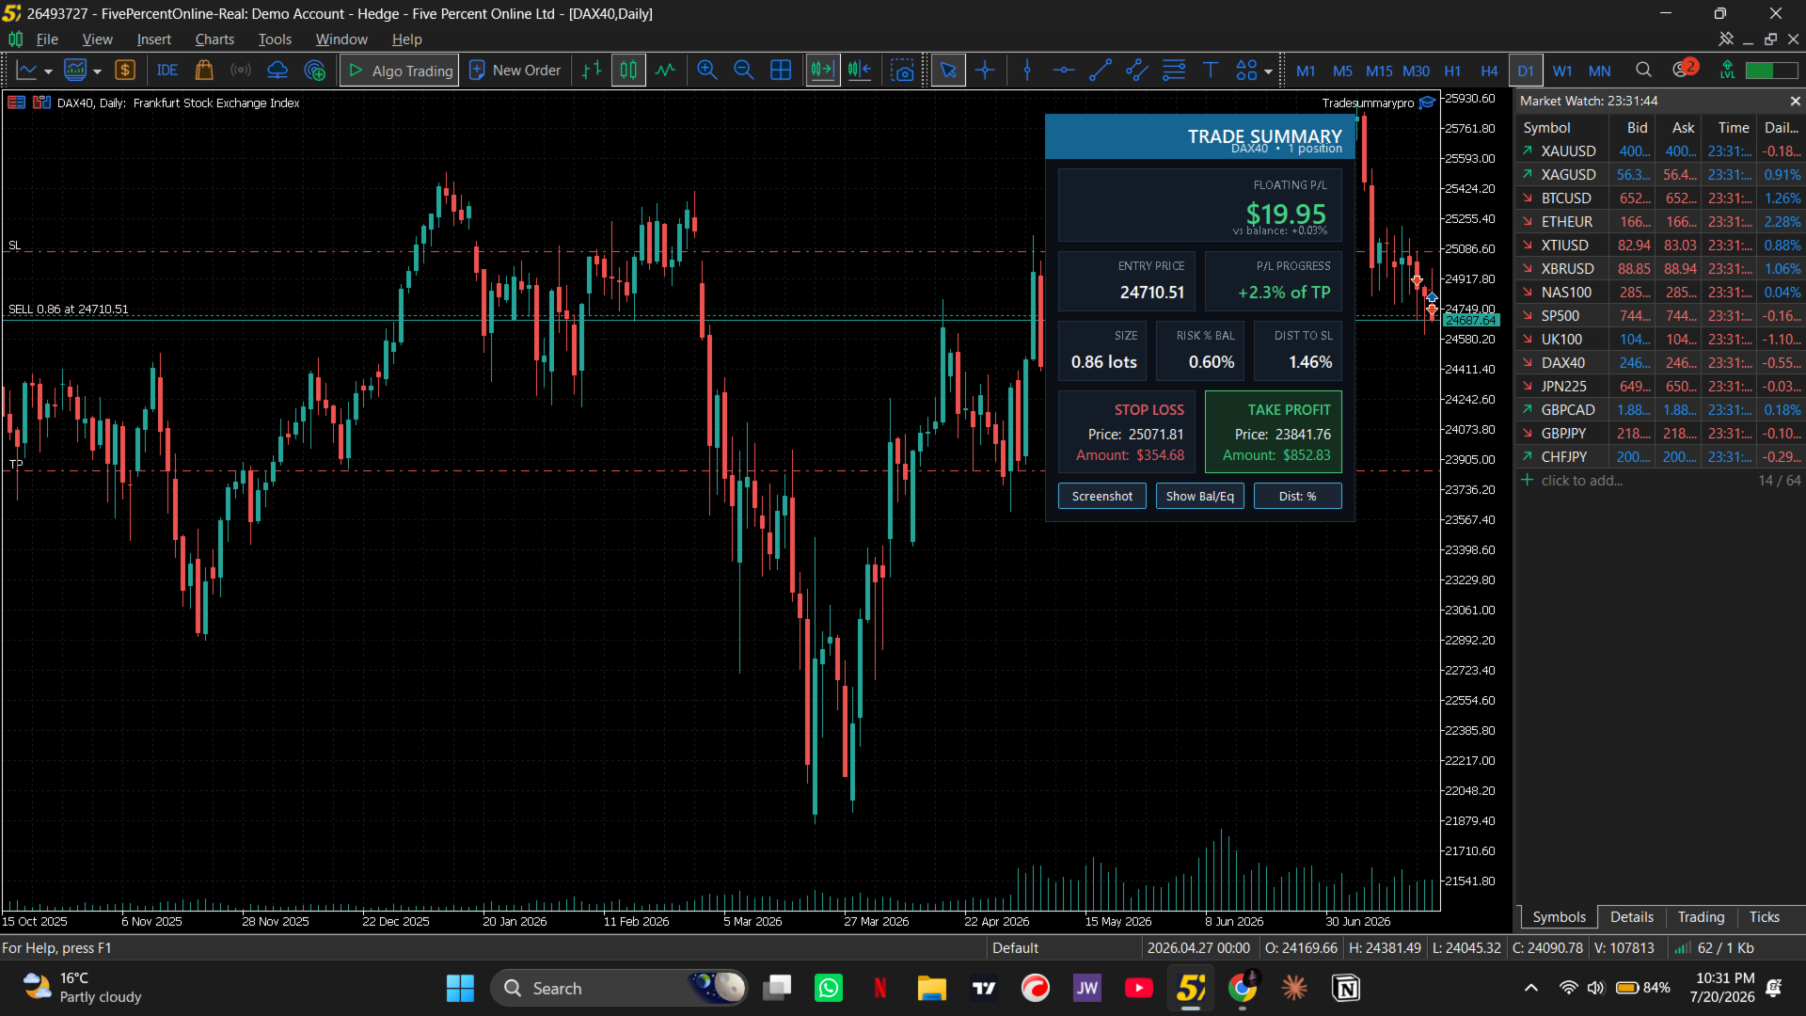This screenshot has width=1806, height=1016.
Task: Open WhatsApp from the taskbar
Action: [829, 988]
